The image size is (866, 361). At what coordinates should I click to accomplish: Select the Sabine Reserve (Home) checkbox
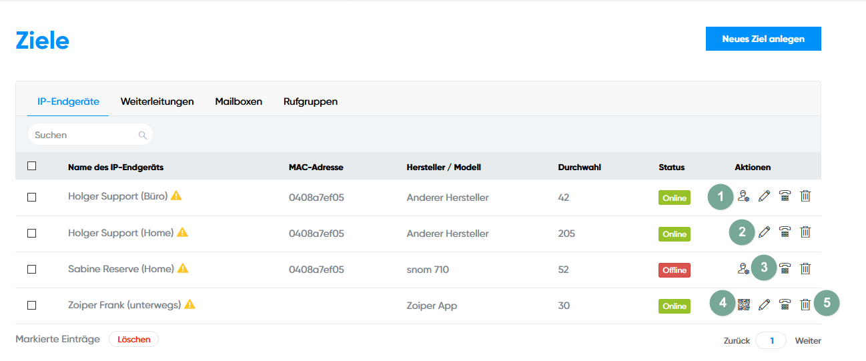(x=32, y=269)
